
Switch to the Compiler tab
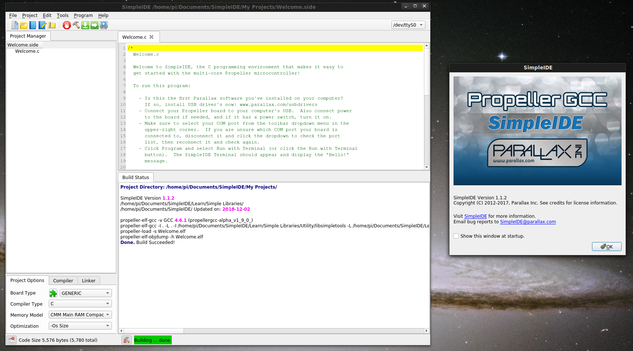pyautogui.click(x=63, y=281)
